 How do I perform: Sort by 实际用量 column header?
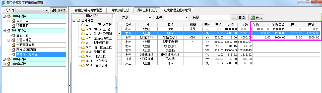(262, 24)
